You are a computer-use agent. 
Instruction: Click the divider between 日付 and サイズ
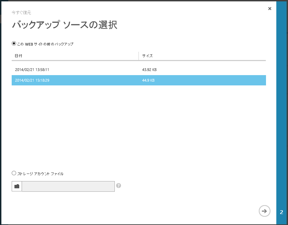pyautogui.click(x=139, y=56)
